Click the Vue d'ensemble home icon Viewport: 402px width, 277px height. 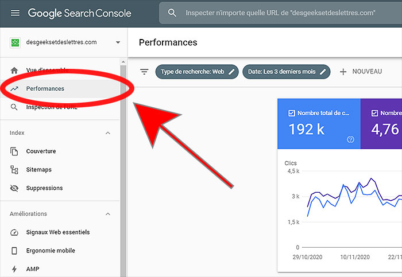click(x=14, y=70)
